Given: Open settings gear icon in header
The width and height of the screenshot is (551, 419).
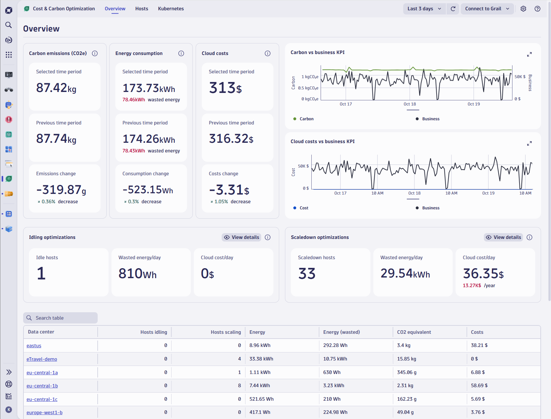Looking at the screenshot, I should [523, 9].
